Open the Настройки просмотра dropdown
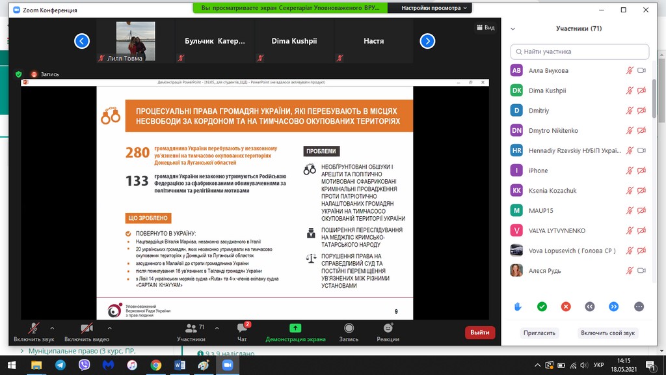 tap(431, 8)
